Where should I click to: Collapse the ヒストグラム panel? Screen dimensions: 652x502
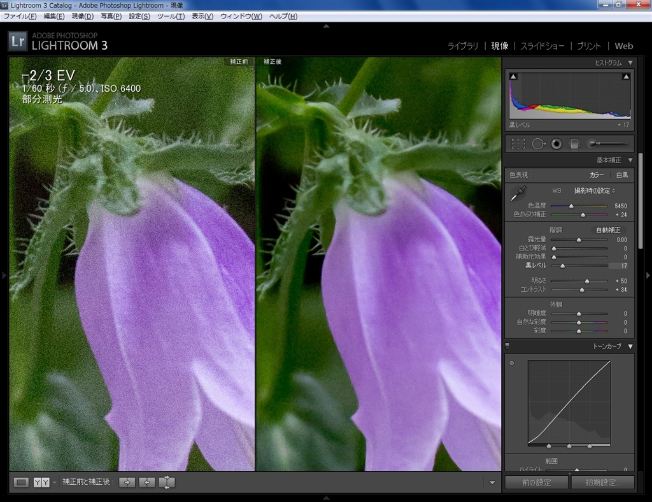[630, 62]
